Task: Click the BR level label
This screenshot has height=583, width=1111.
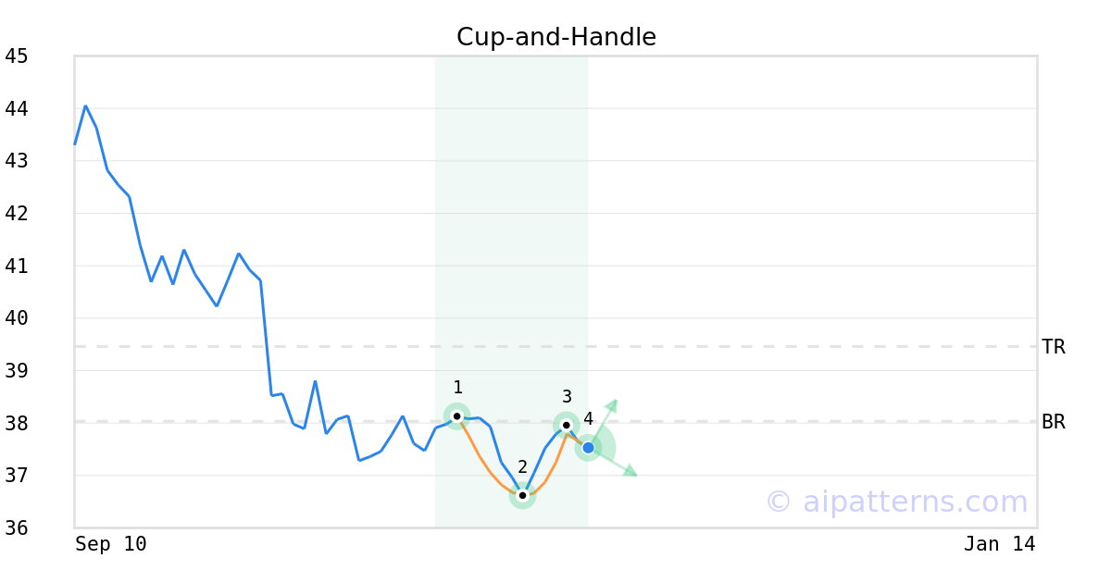Action: coord(1054,422)
